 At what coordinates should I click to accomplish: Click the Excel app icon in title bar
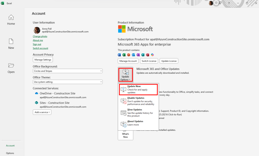tap(3, 3)
